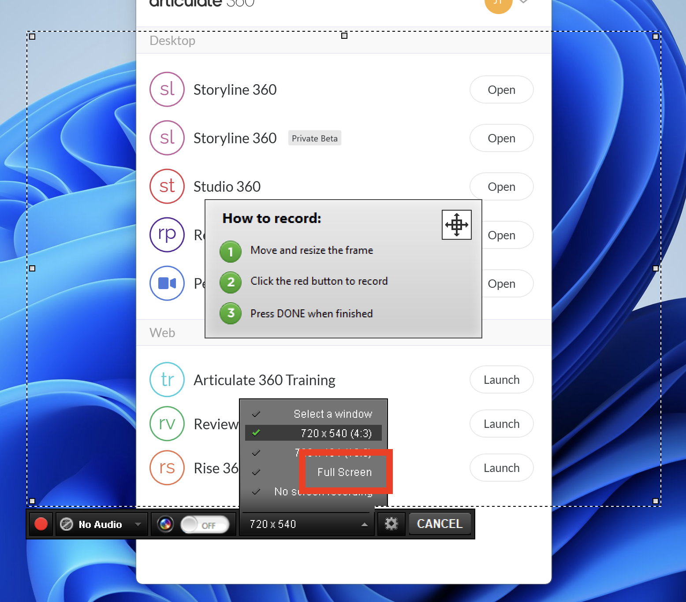Image resolution: width=686 pixels, height=602 pixels.
Task: Open the first Storyline 360 app
Action: (x=502, y=89)
